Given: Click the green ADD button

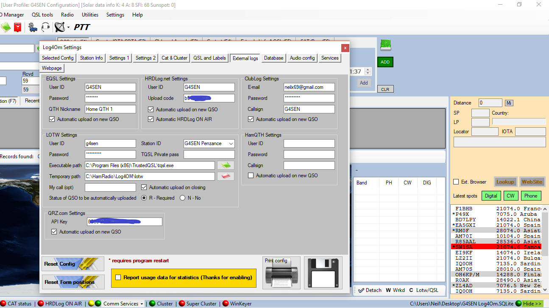Looking at the screenshot, I should click(x=385, y=62).
